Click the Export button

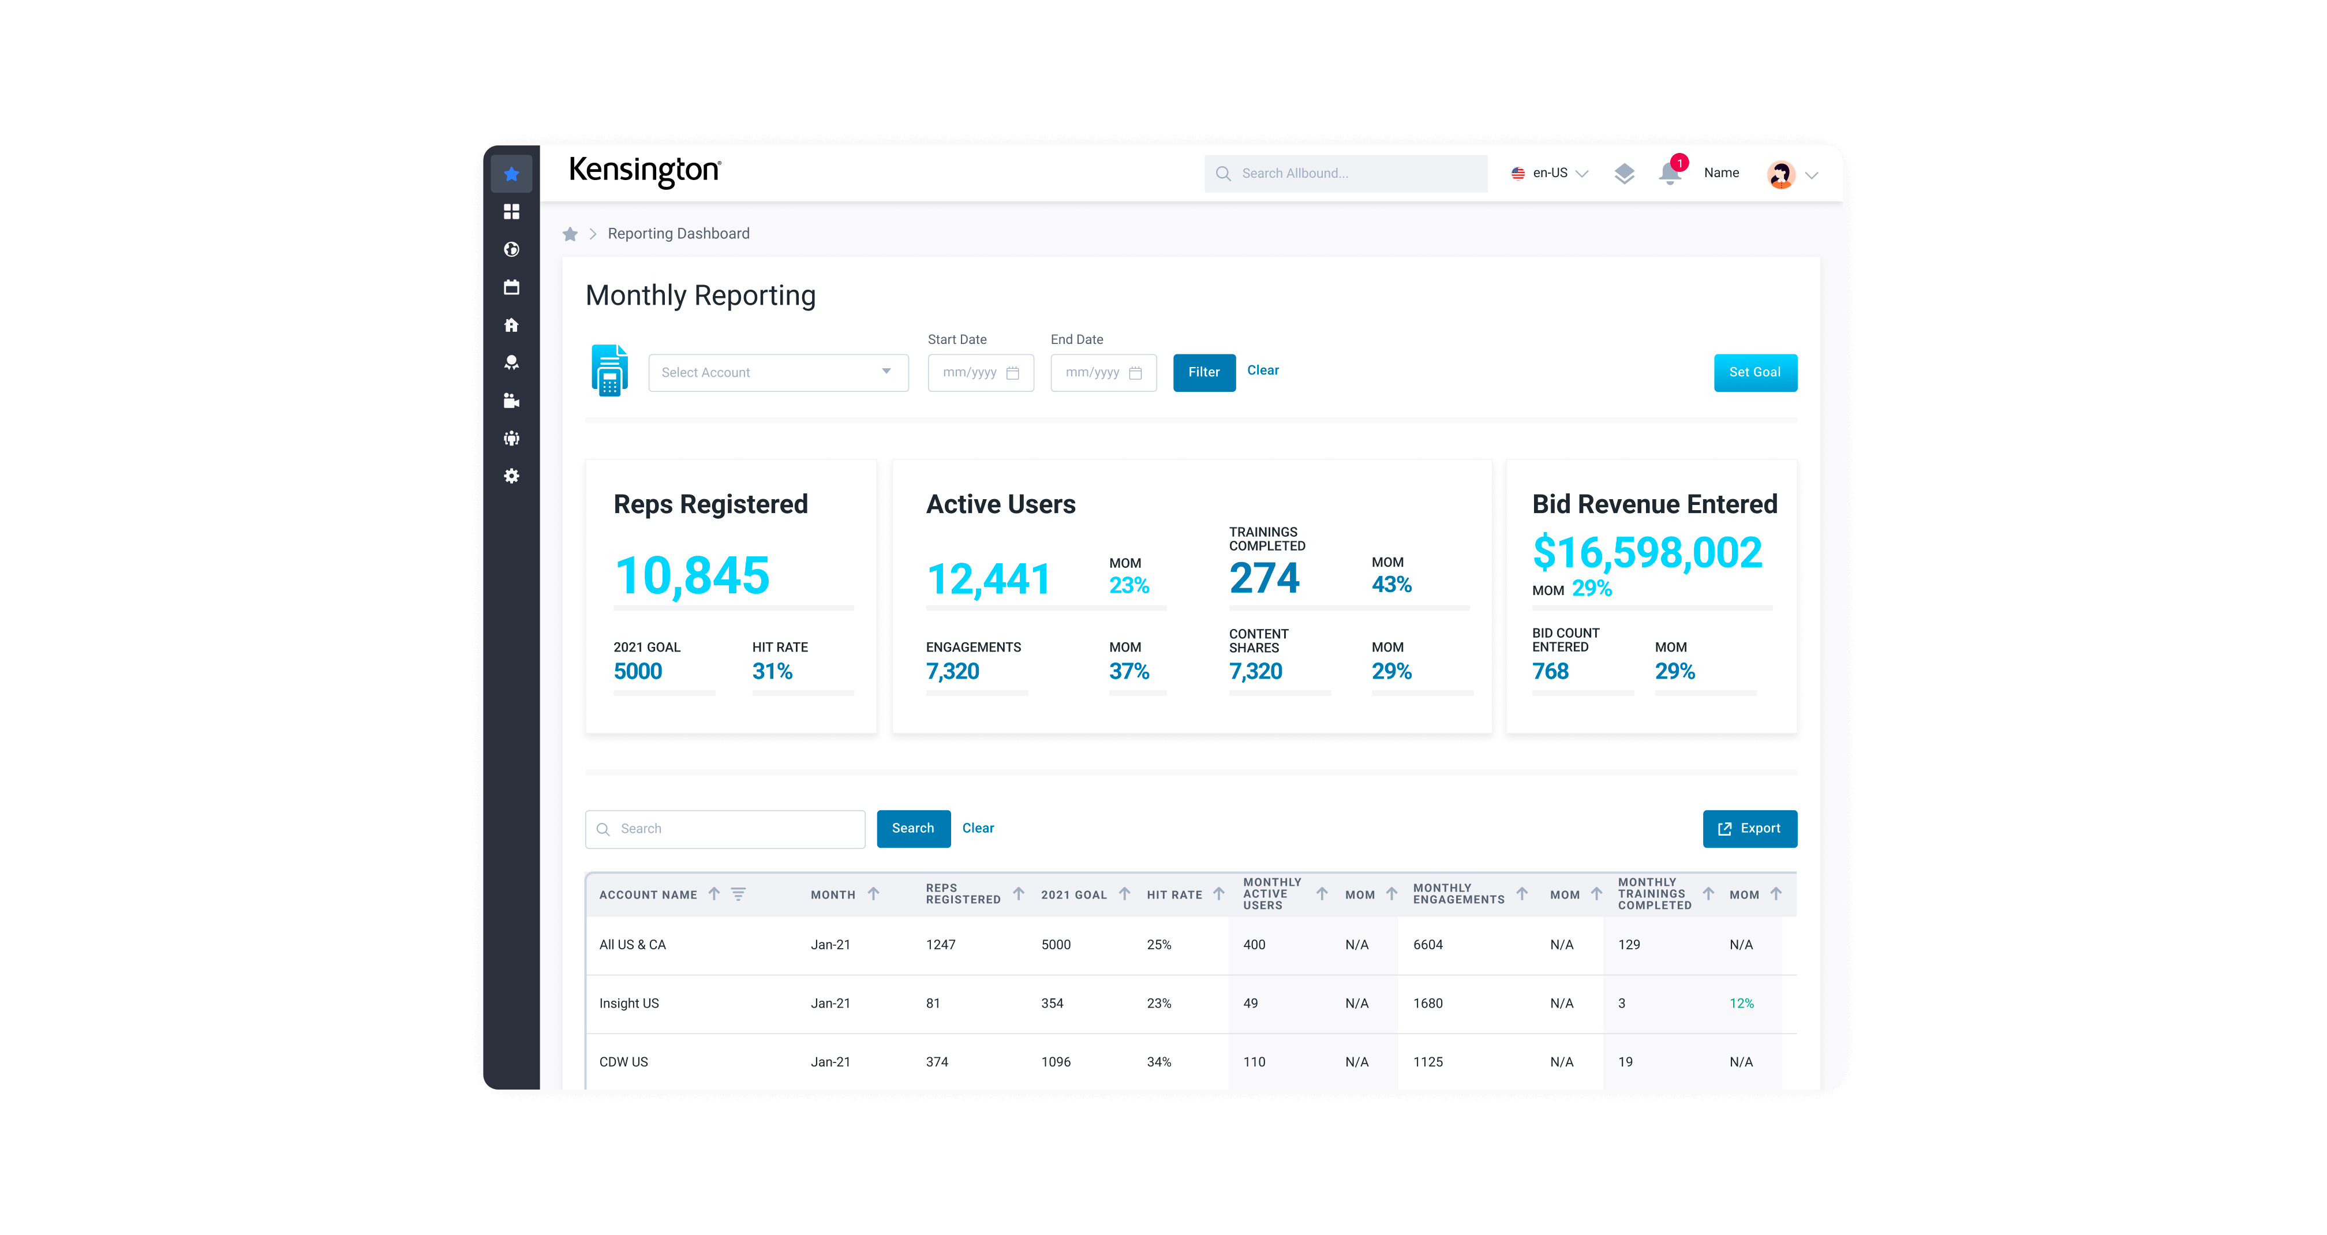click(x=1749, y=829)
